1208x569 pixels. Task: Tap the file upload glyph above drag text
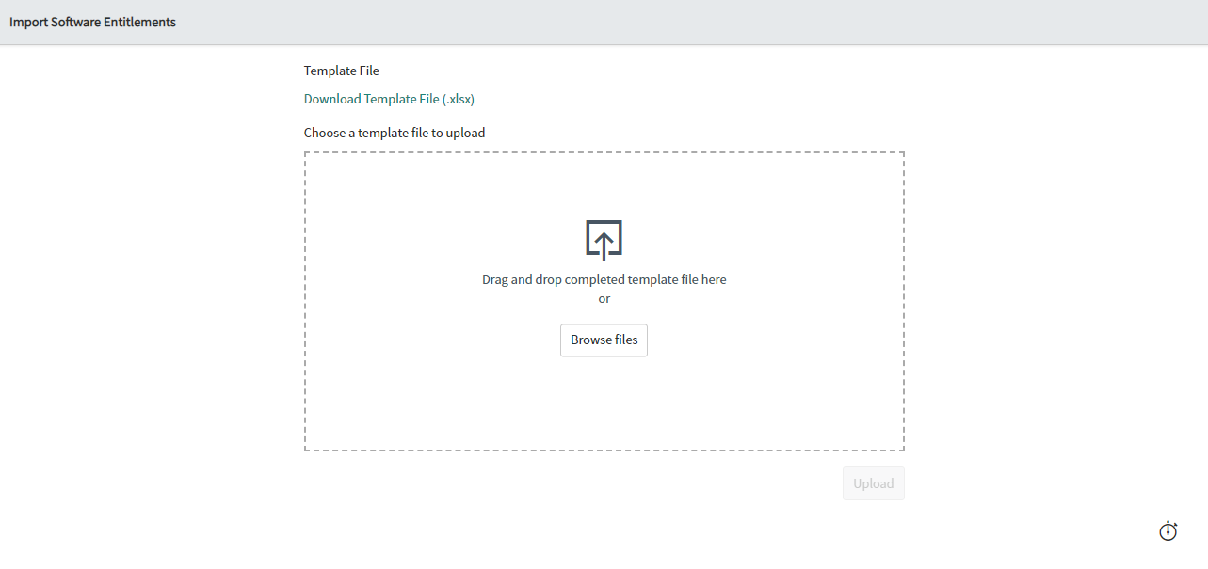tap(604, 239)
